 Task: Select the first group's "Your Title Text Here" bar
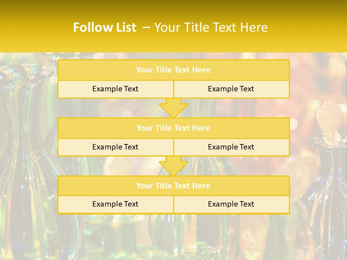pyautogui.click(x=173, y=70)
